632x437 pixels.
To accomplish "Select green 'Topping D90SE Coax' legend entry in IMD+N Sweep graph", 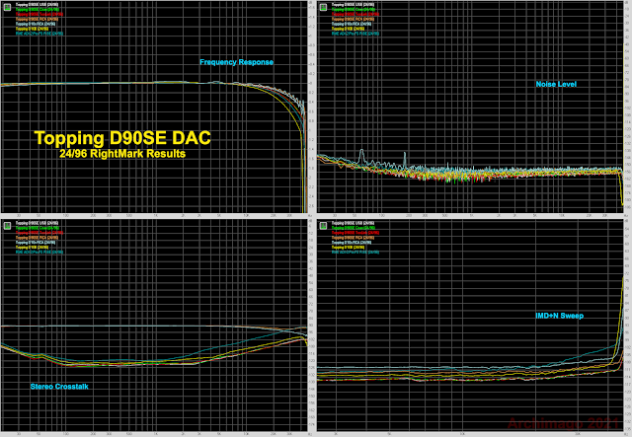I will point(354,228).
